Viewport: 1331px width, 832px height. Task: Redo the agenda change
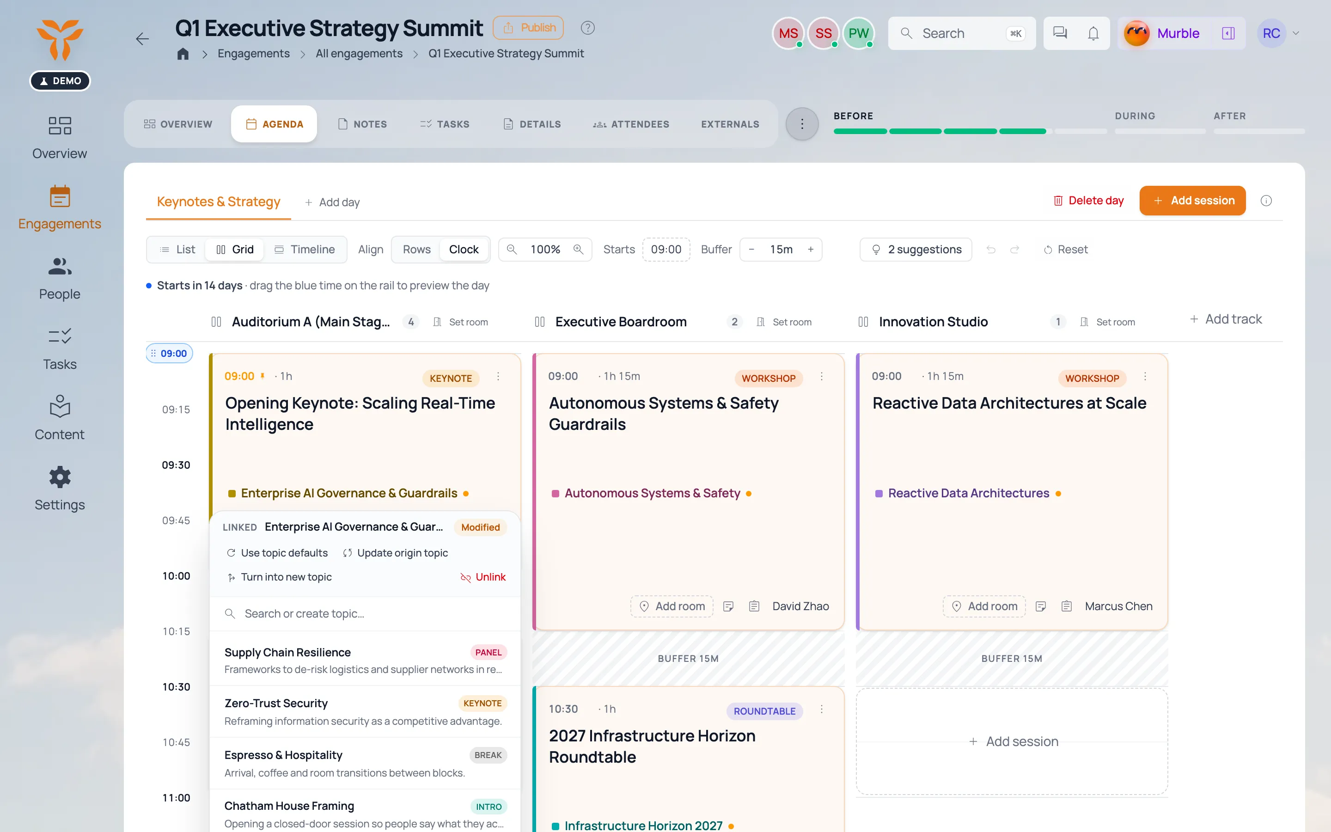(1015, 249)
